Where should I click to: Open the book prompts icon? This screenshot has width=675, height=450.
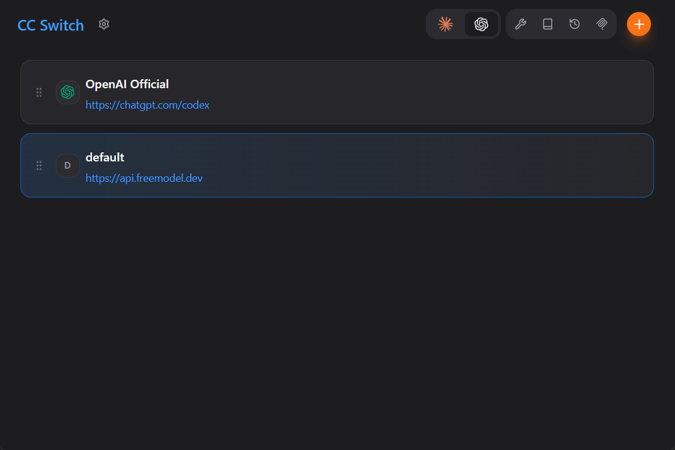(548, 24)
